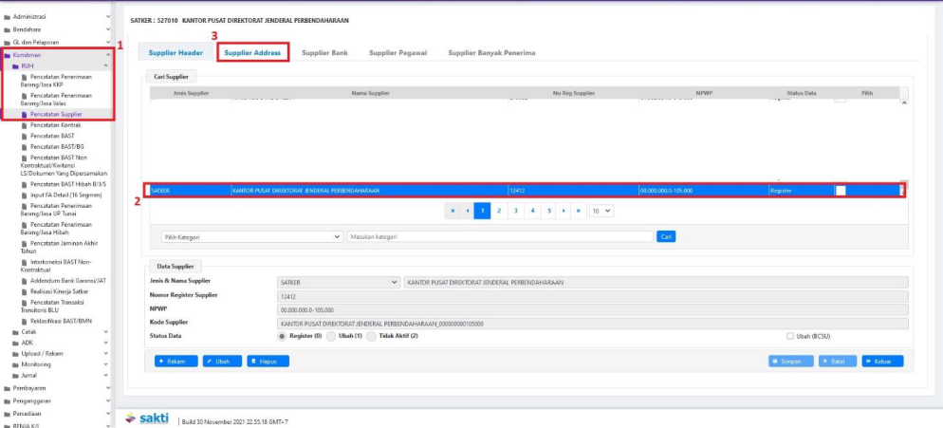The width and height of the screenshot is (943, 428).
Task: Click the Keluar button
Action: 882,361
